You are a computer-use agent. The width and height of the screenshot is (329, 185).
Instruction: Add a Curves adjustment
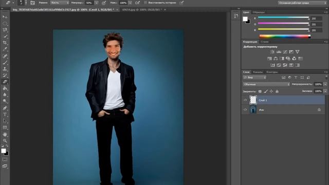285,52
